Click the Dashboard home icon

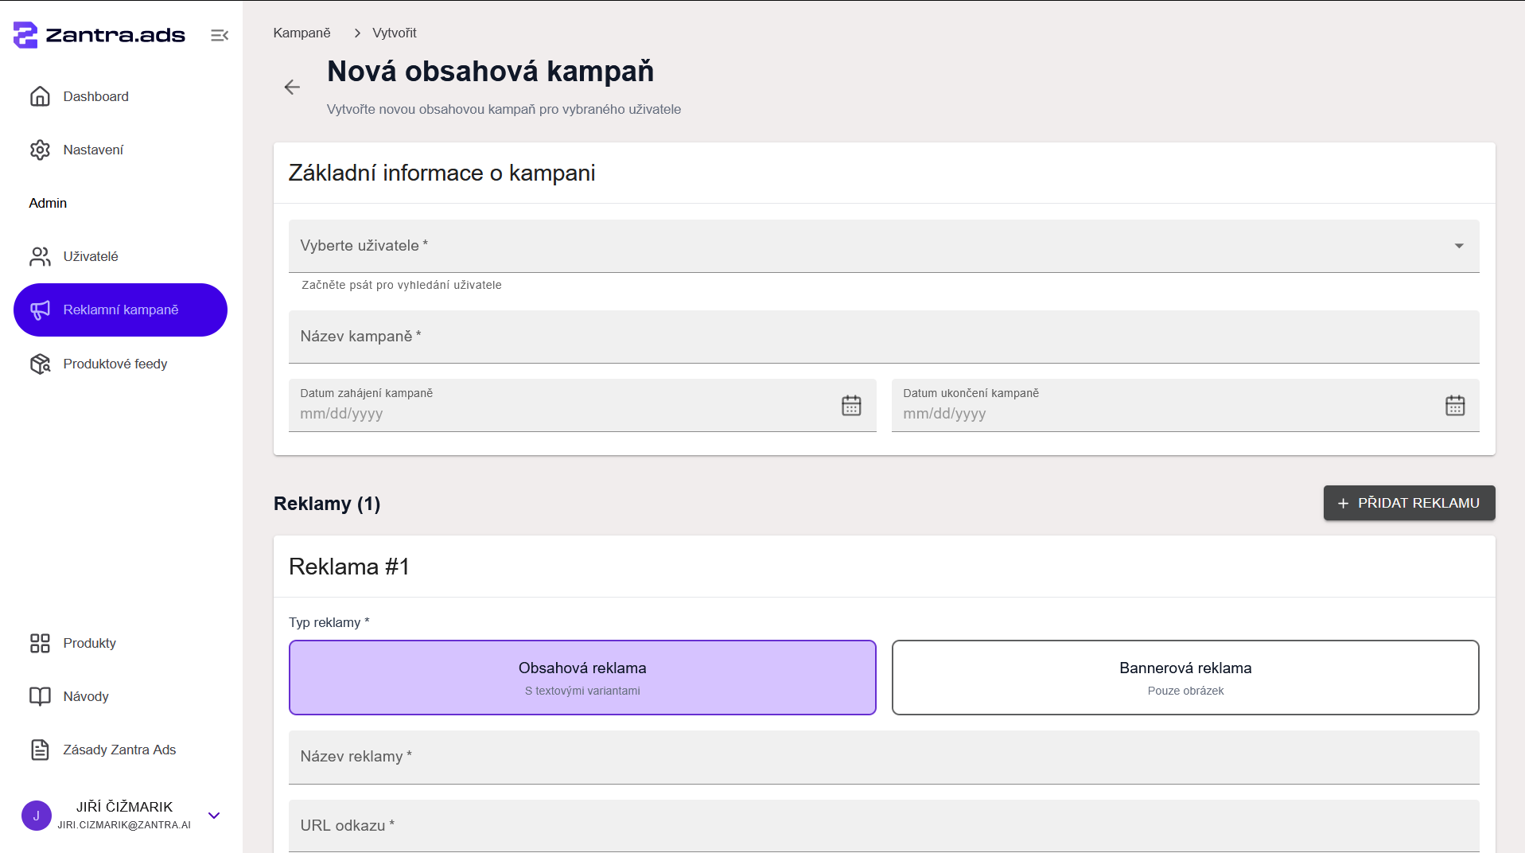click(x=40, y=96)
